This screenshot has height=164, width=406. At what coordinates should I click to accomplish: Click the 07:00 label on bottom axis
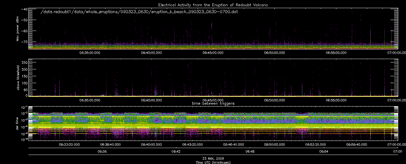pos(398,152)
